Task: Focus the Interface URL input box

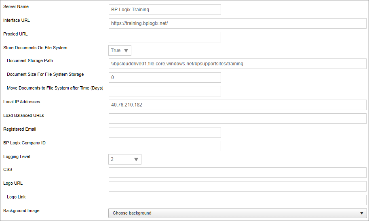Action: (x=237, y=23)
